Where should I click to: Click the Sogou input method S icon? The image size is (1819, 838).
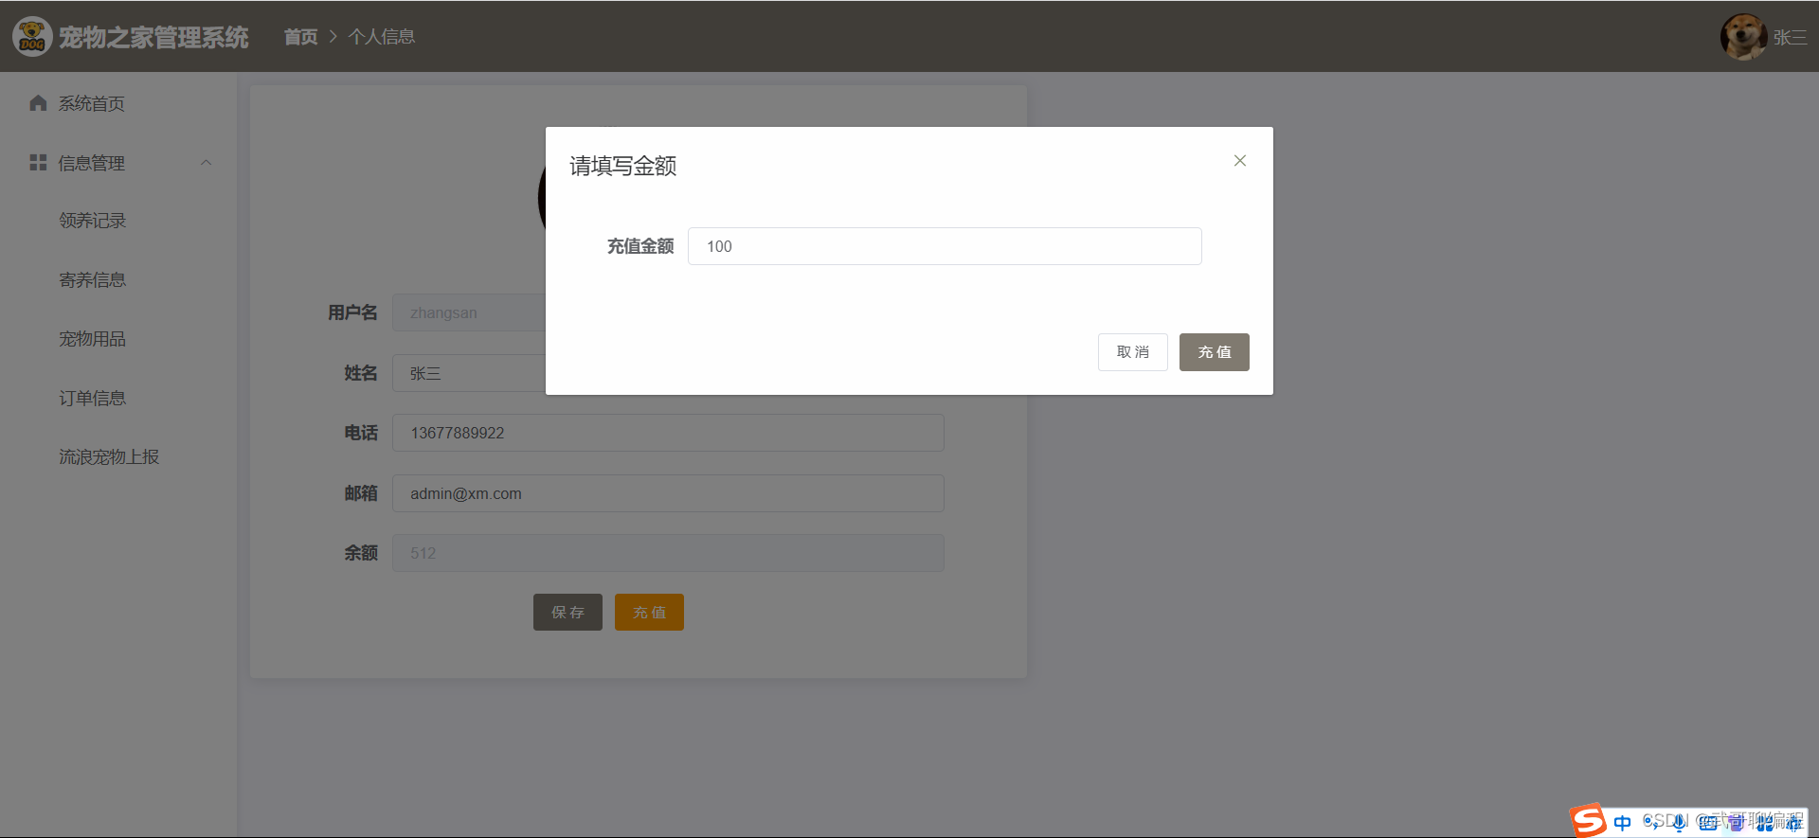coord(1589,820)
